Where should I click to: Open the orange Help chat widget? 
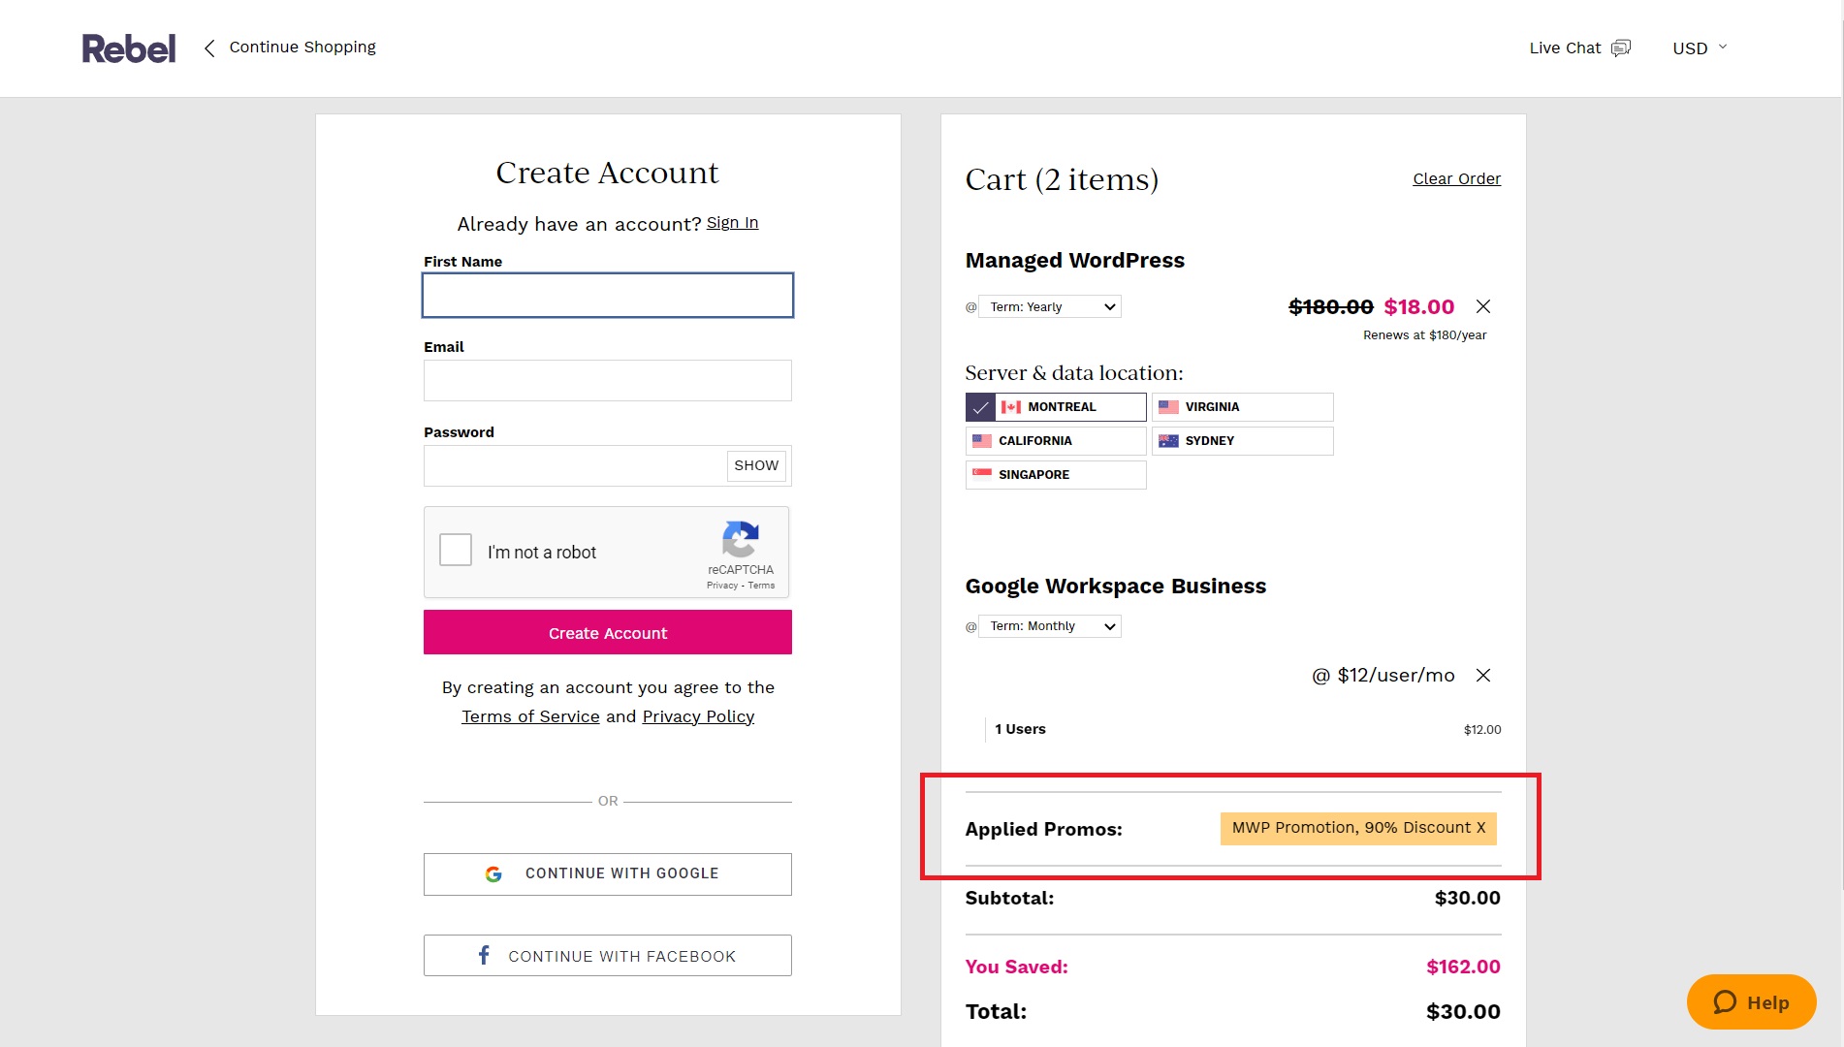point(1751,1002)
